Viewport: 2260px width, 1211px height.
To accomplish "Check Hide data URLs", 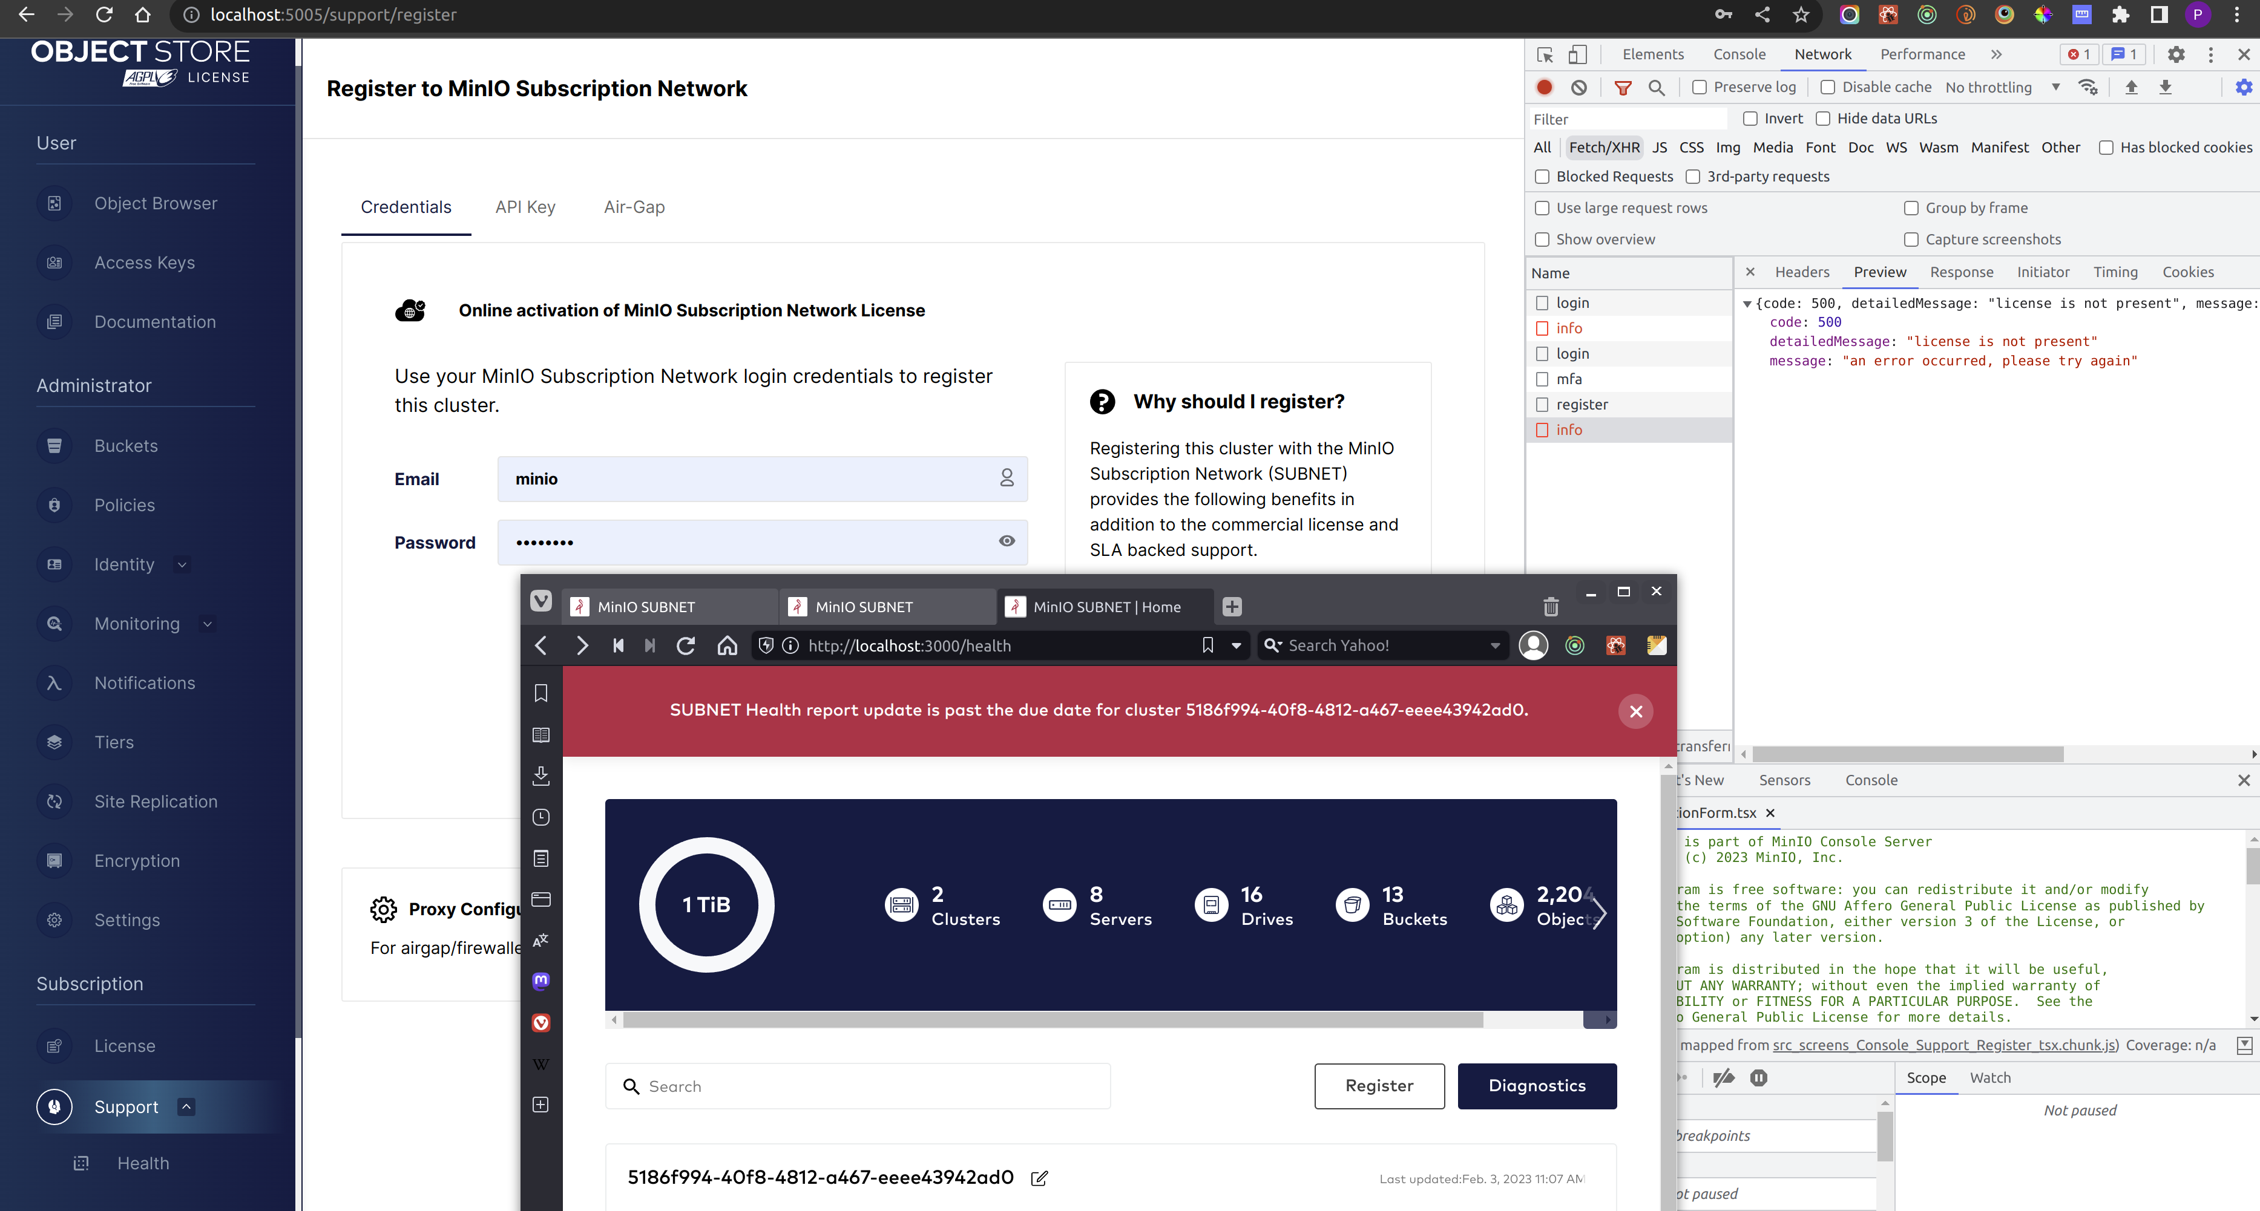I will pos(1823,119).
